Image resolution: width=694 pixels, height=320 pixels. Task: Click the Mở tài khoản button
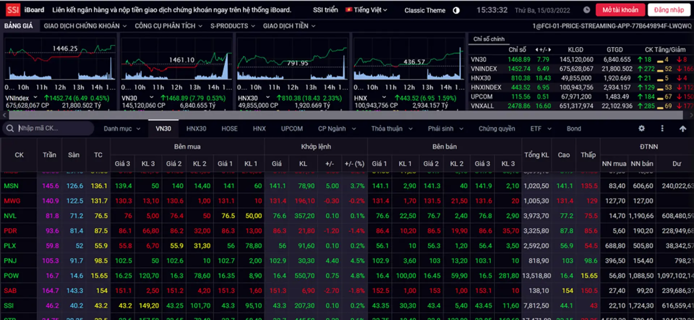[x=620, y=10]
